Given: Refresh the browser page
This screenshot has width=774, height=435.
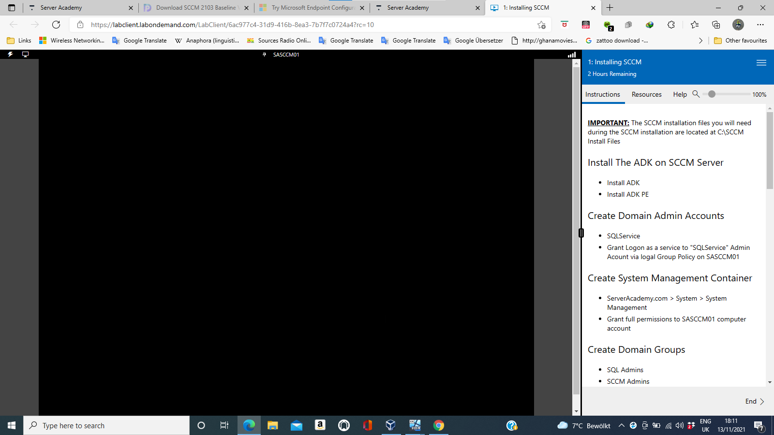Looking at the screenshot, I should click(x=56, y=25).
